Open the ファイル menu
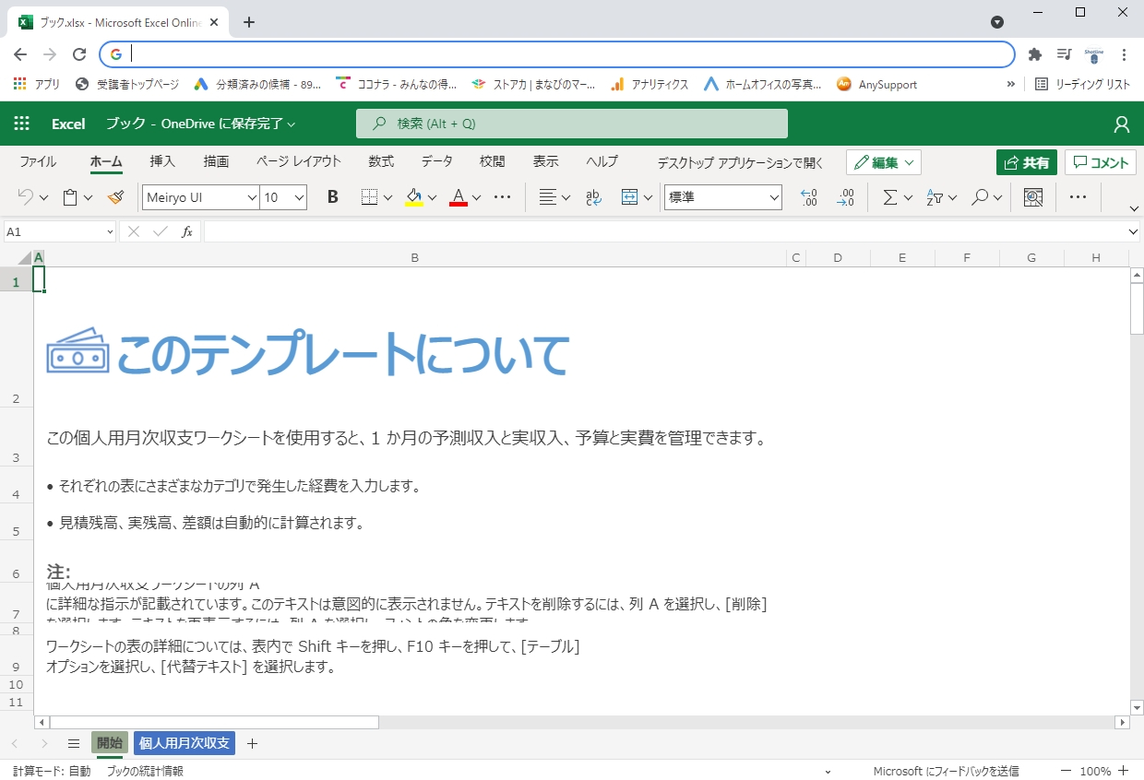 point(38,161)
